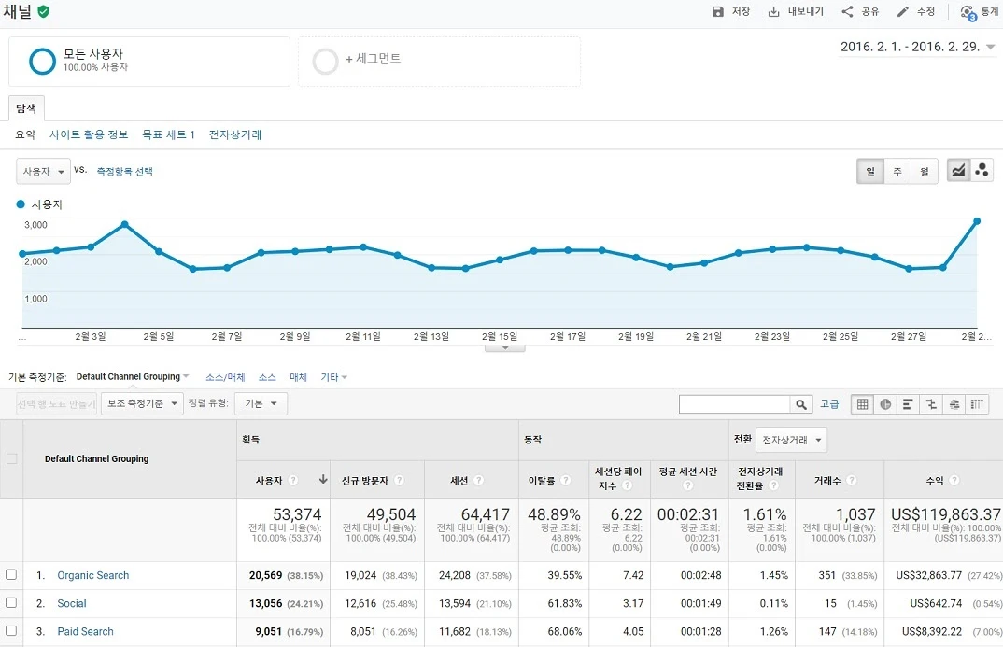Click help icon beside 수익 column
Image resolution: width=1003 pixels, height=647 pixels.
(954, 480)
